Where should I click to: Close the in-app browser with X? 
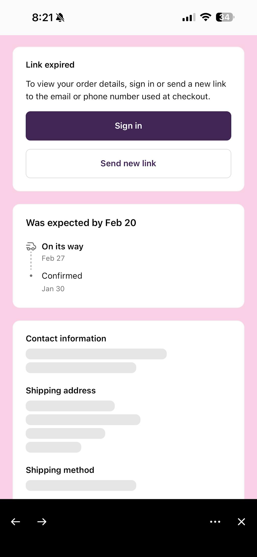click(x=241, y=522)
